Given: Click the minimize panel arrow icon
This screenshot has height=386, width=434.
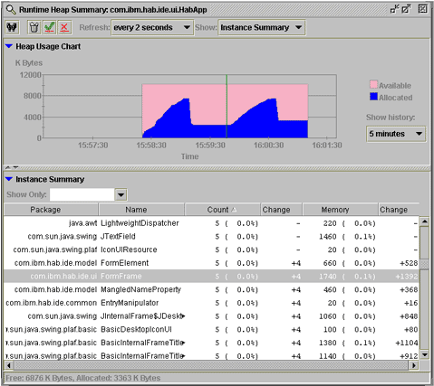Looking at the screenshot, I should coord(394,9).
